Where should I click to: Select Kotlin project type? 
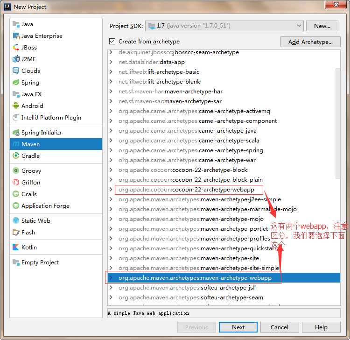[56, 247]
